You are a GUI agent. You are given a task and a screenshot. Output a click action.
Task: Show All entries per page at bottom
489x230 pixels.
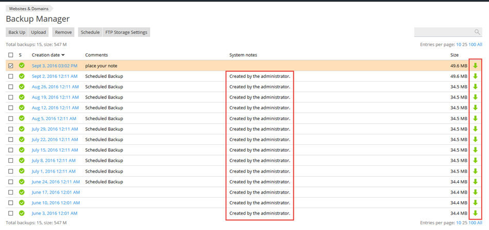tap(480, 223)
